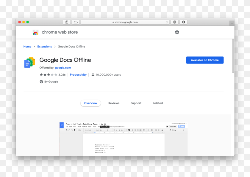Open the Productivity category link
250x177 pixels.
78,75
